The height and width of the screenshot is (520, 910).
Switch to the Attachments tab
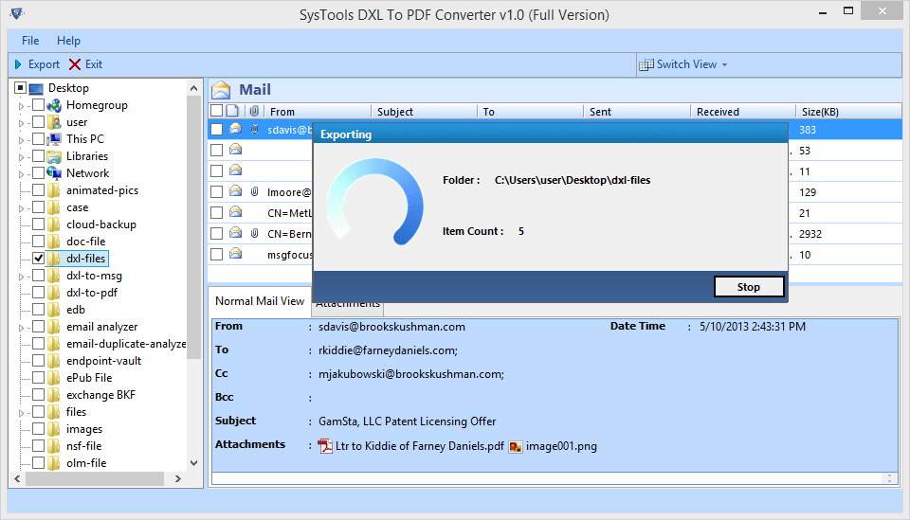[348, 309]
